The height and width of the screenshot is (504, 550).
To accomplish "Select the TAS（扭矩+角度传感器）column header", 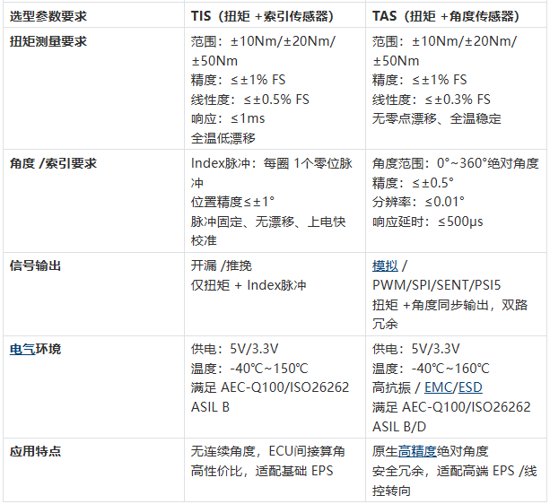I will [445, 16].
